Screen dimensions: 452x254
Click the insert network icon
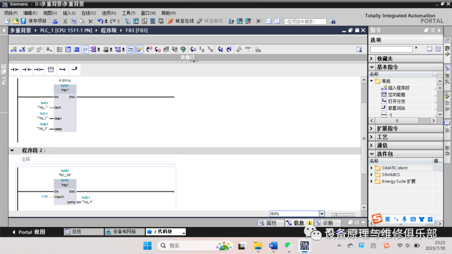[x=13, y=49]
